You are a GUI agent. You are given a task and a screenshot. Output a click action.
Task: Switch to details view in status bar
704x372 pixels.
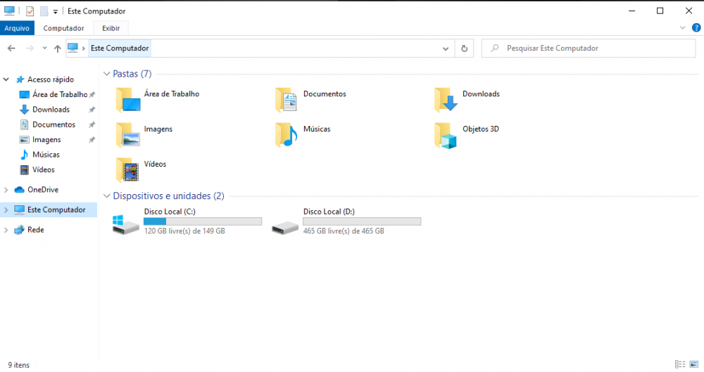pos(680,364)
